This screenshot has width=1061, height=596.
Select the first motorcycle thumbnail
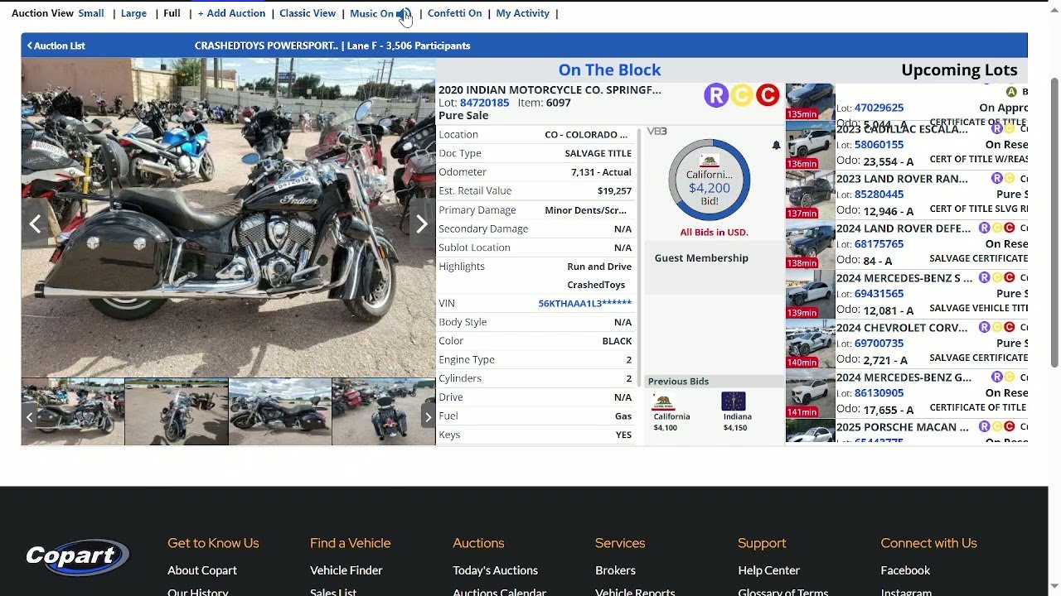point(73,411)
